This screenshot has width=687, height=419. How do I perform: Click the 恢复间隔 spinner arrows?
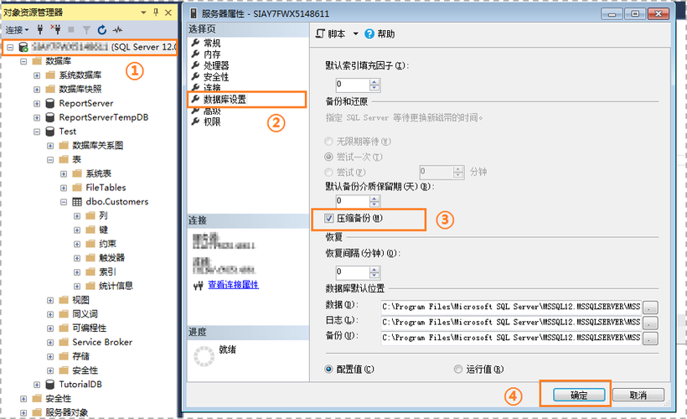point(374,272)
